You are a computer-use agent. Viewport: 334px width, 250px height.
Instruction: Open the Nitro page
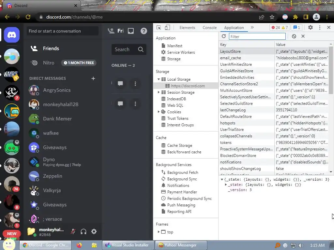tap(63, 63)
